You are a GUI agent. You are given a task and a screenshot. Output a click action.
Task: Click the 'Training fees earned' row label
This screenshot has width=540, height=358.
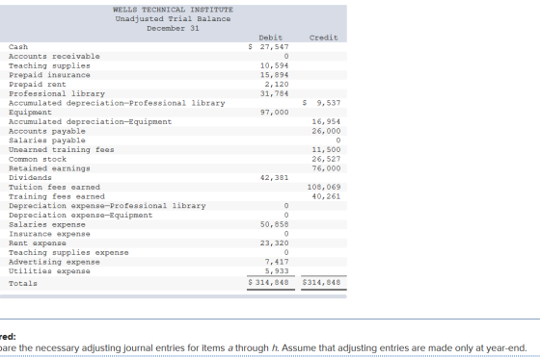[57, 196]
